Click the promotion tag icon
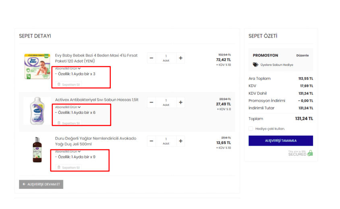Screen dimensions: 340x209 255,65
